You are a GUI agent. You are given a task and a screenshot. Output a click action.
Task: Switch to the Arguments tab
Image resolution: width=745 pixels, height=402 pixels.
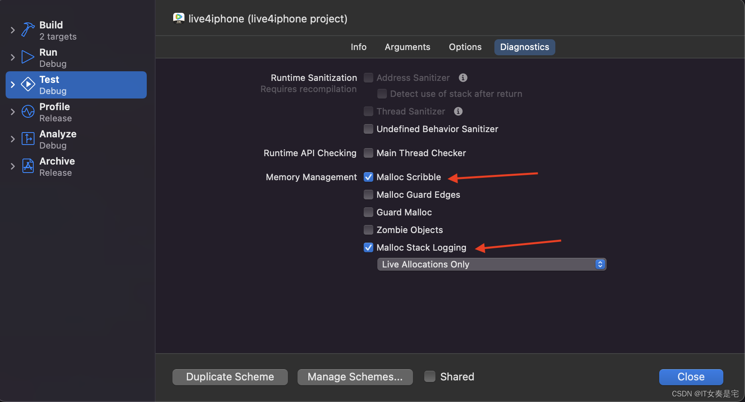[x=407, y=47]
